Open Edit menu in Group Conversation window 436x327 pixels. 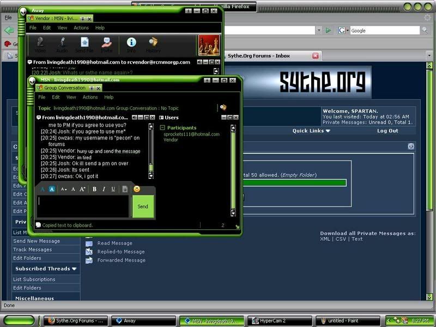(x=56, y=97)
